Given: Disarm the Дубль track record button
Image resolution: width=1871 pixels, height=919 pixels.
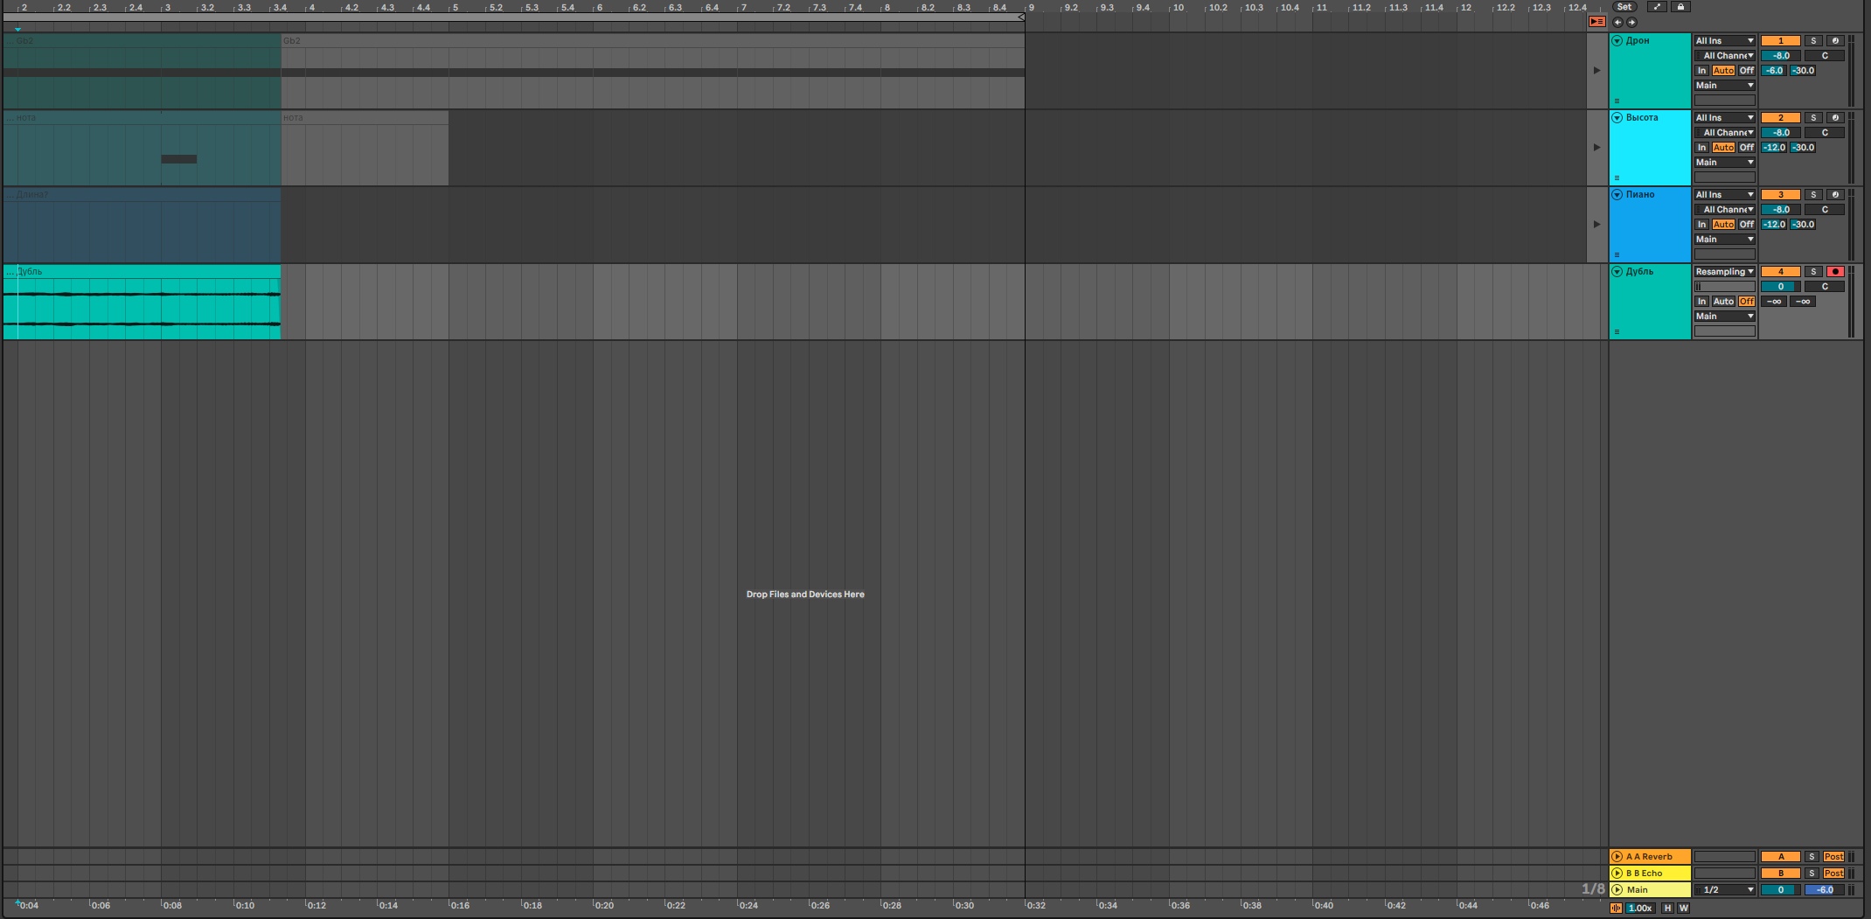Looking at the screenshot, I should [x=1835, y=272].
